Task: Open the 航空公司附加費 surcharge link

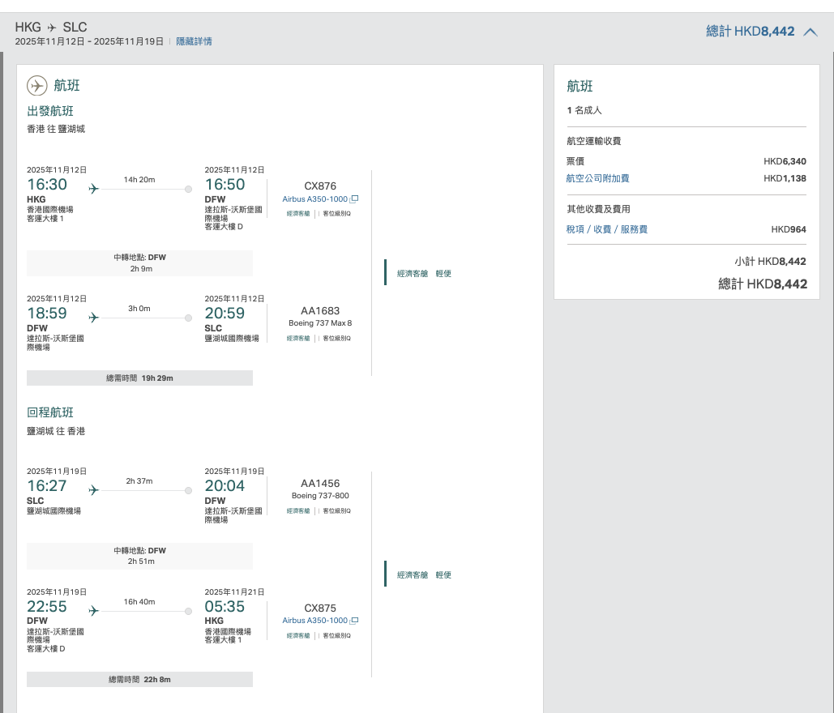Action: [x=598, y=178]
